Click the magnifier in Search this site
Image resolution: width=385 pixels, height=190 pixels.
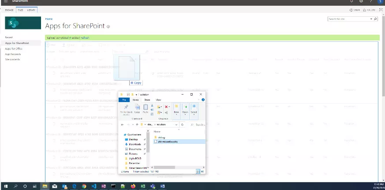[375, 19]
